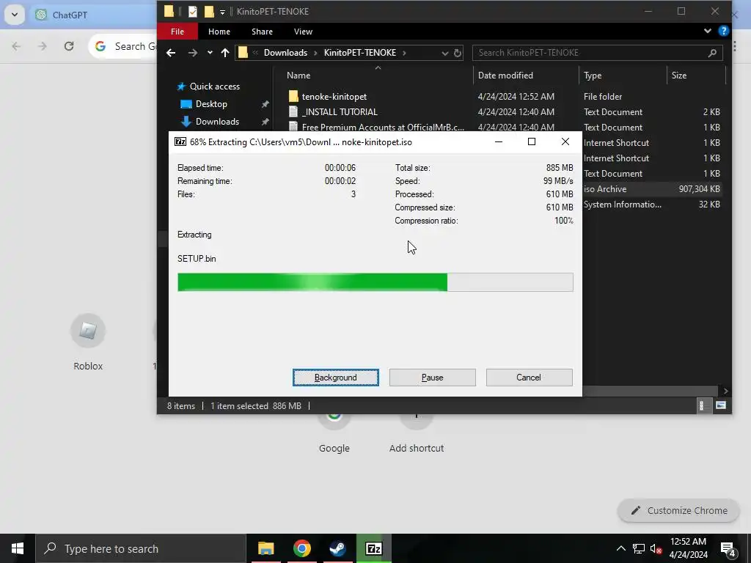This screenshot has width=751, height=563.
Task: Click the Explorer search magnifier icon
Action: pyautogui.click(x=712, y=53)
